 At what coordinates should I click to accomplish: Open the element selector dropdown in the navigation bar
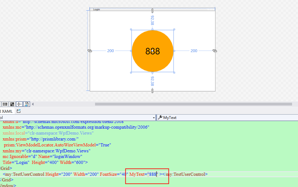pyautogui.click(x=154, y=118)
